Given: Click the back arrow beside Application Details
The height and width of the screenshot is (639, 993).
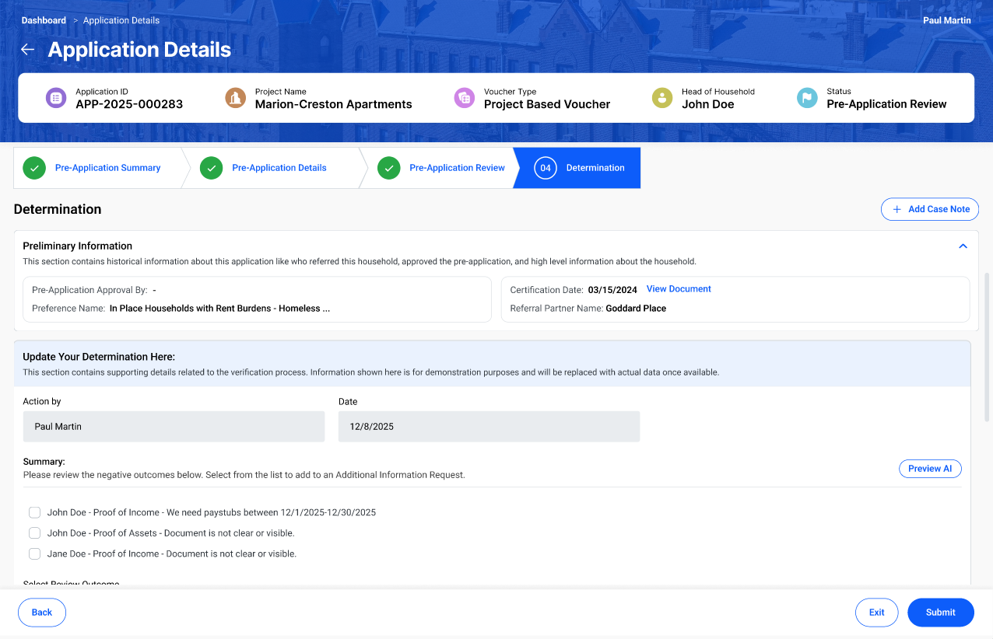Looking at the screenshot, I should pyautogui.click(x=27, y=50).
